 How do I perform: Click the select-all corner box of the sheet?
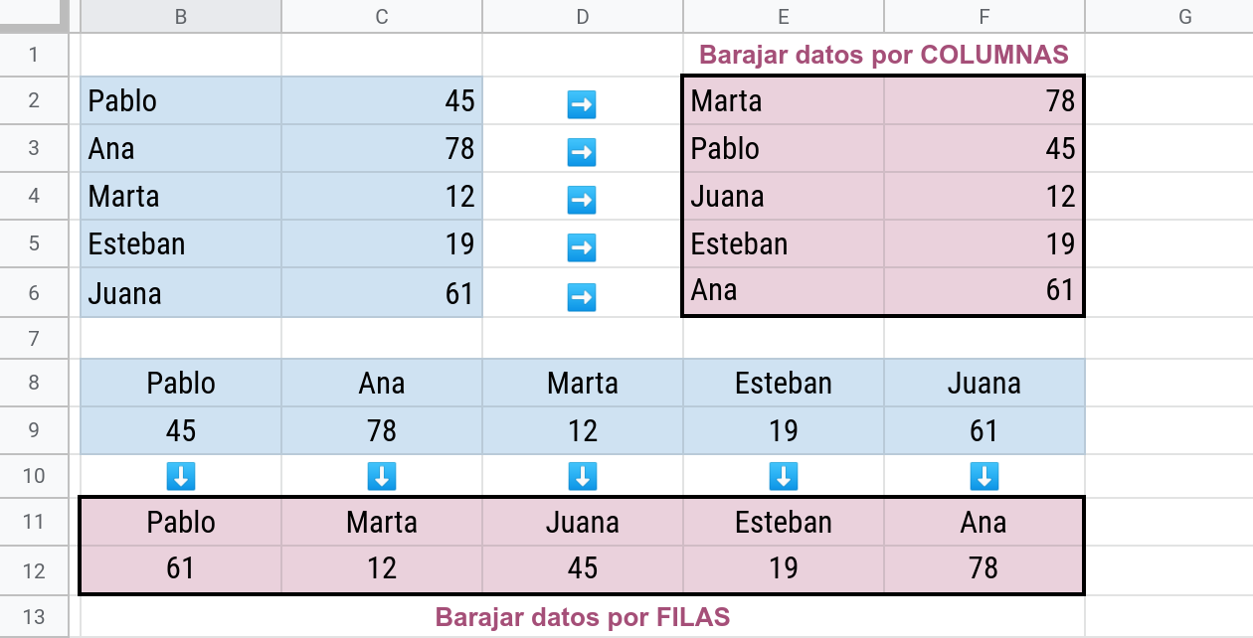click(34, 16)
